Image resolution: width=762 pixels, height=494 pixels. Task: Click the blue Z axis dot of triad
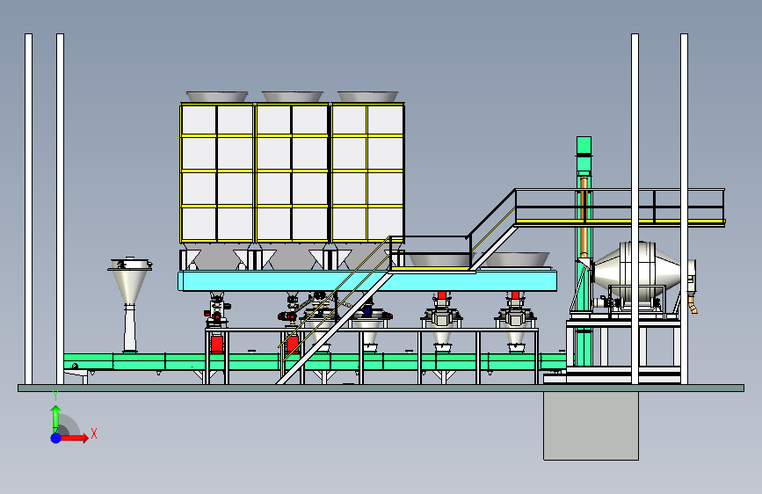pos(56,438)
